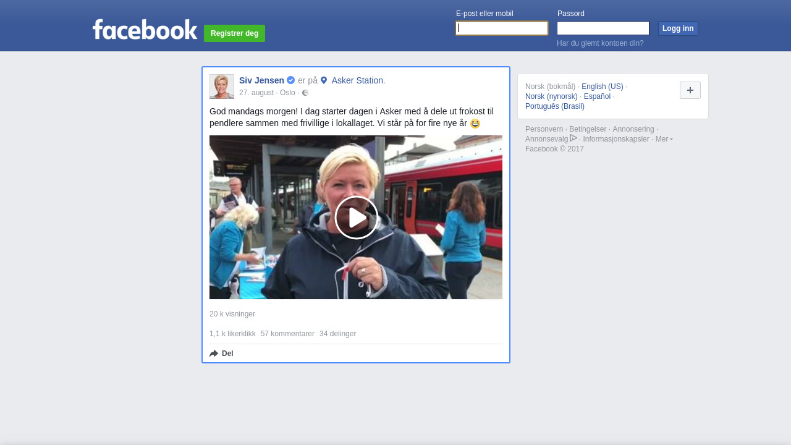Viewport: 791px width, 445px height.
Task: Open the forgotten account link
Action: 600,43
